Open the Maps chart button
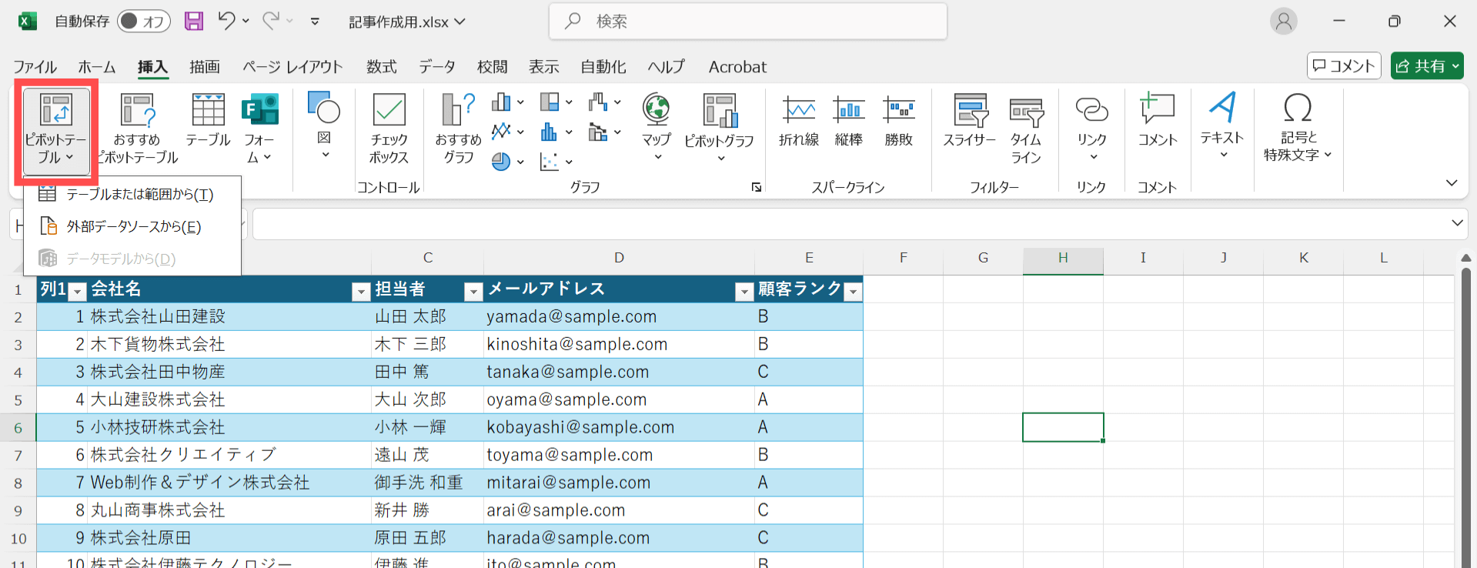The image size is (1477, 568). [x=657, y=127]
